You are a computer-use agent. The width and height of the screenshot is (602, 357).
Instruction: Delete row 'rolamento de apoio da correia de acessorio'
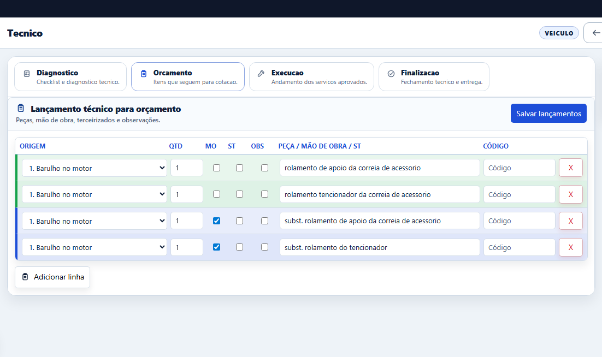pyautogui.click(x=570, y=168)
